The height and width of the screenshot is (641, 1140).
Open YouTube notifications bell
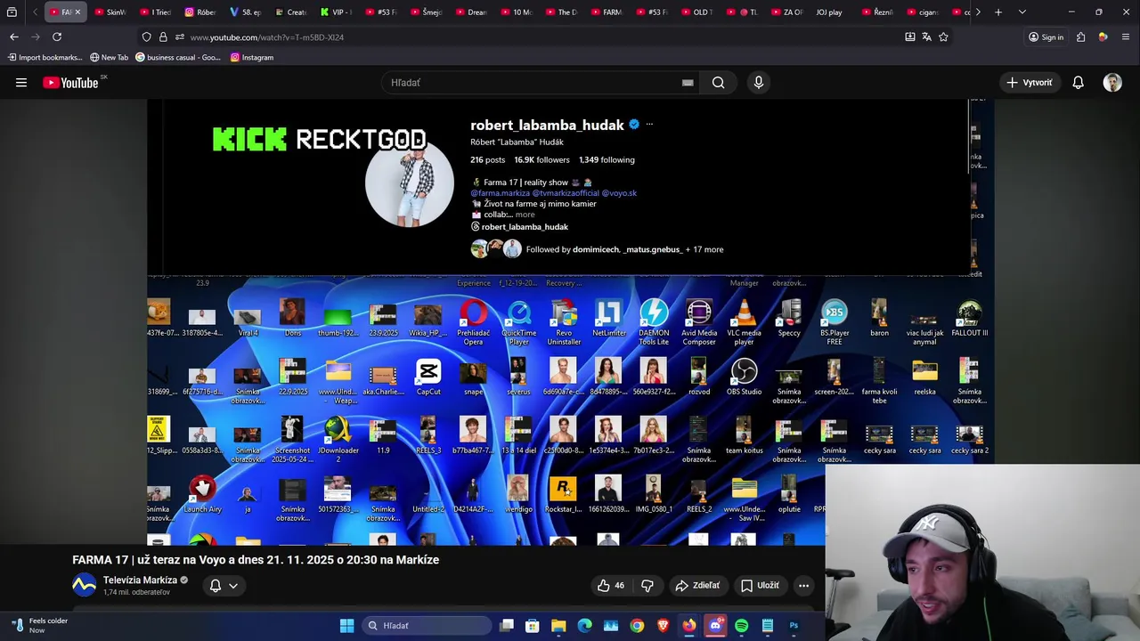click(1078, 83)
